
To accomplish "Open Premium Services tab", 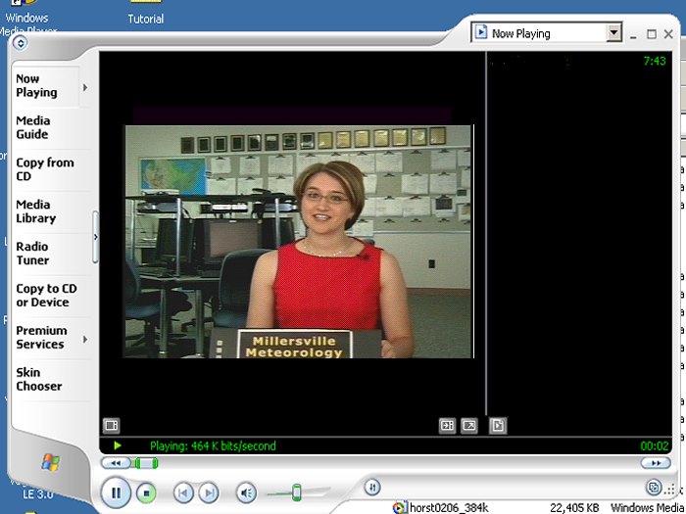I will [41, 337].
